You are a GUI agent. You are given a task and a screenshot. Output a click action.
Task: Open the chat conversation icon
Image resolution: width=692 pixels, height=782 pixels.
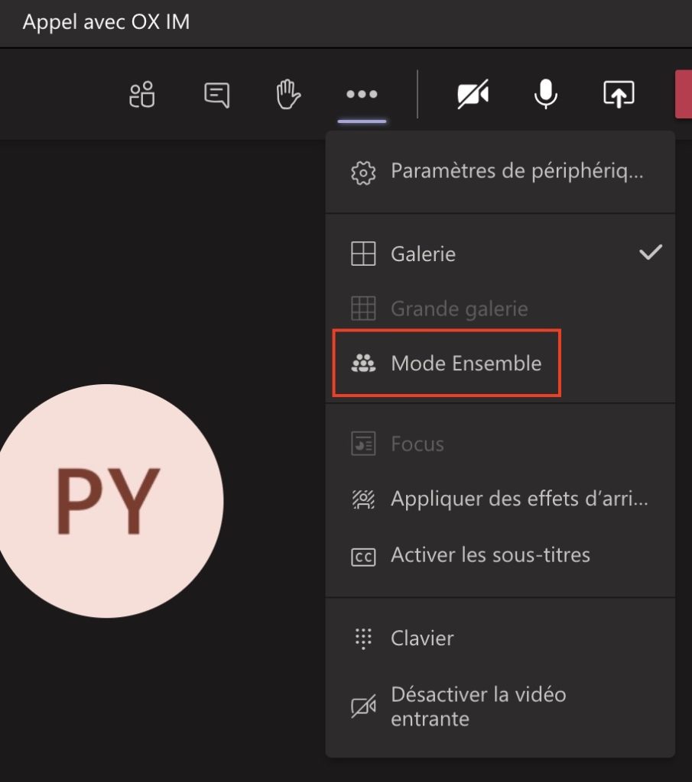[x=216, y=94]
